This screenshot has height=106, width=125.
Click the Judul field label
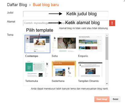pyautogui.click(x=10, y=12)
